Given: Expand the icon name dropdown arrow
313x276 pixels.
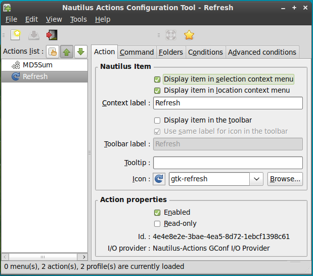Looking at the screenshot, I should tap(256, 179).
